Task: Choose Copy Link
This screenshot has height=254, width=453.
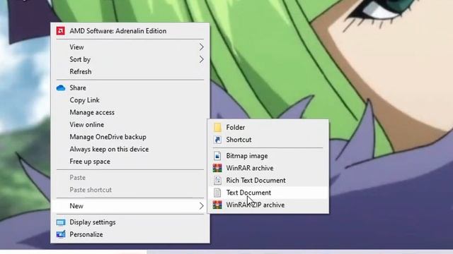Action: [130, 100]
